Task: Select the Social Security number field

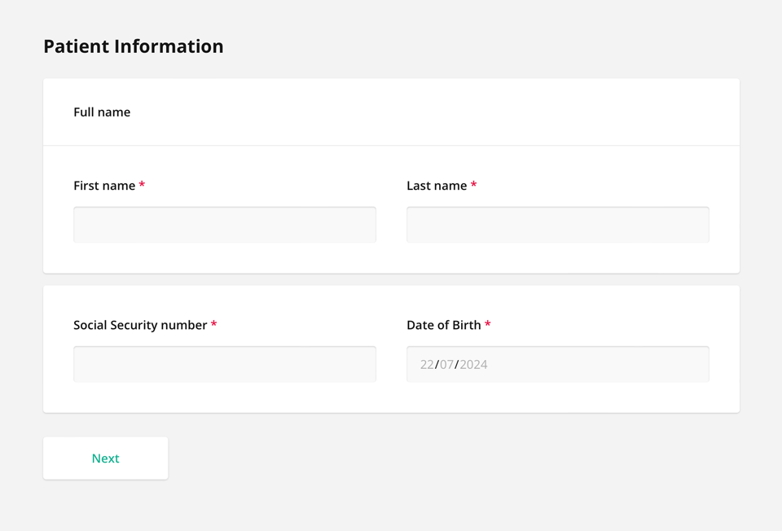Action: [x=225, y=364]
